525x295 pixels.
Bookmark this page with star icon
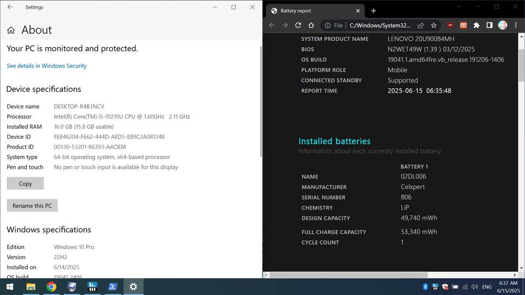click(434, 25)
